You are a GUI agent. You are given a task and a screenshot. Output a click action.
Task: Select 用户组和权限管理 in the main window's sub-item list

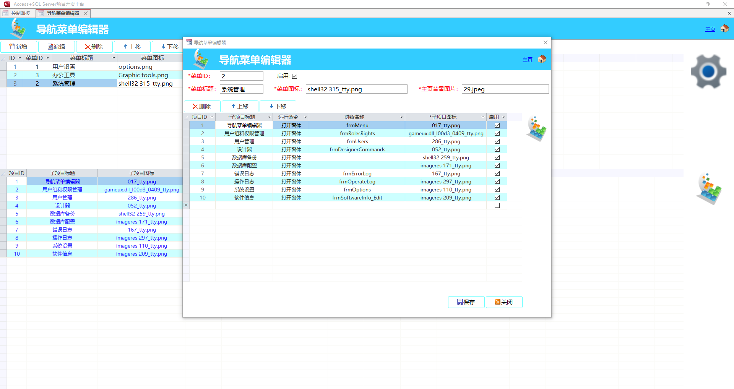(x=62, y=190)
